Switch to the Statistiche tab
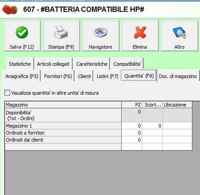 coord(20,64)
